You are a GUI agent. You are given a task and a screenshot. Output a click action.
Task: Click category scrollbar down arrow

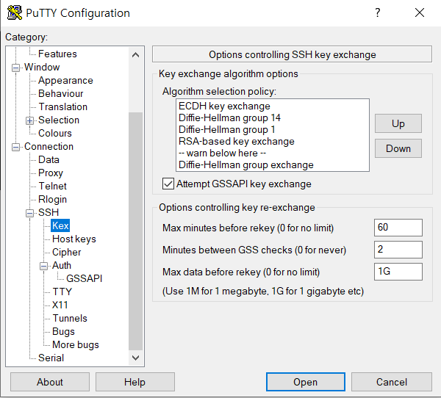click(135, 358)
